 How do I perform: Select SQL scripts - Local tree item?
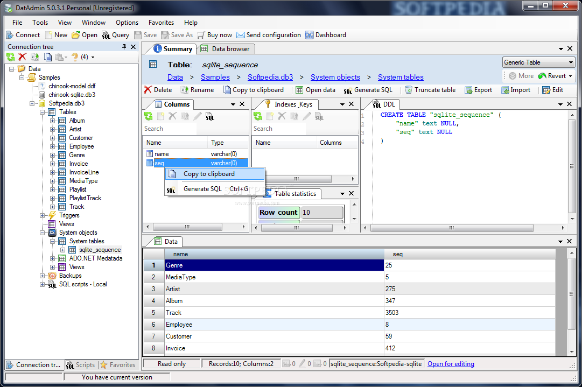[83, 284]
